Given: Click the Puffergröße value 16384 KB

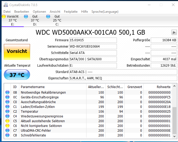Looking at the screenshot, I should [164, 40].
